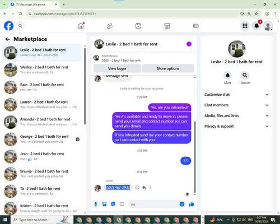Open the emoji picker in composer

click(x=182, y=204)
